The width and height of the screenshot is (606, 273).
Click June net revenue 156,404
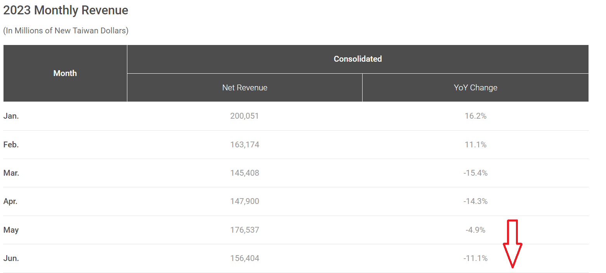245,258
